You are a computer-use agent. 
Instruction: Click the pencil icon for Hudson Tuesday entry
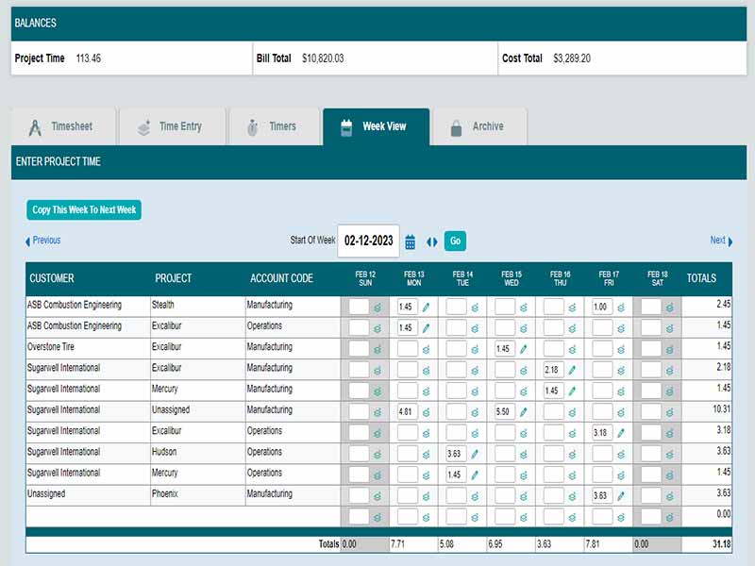477,452
